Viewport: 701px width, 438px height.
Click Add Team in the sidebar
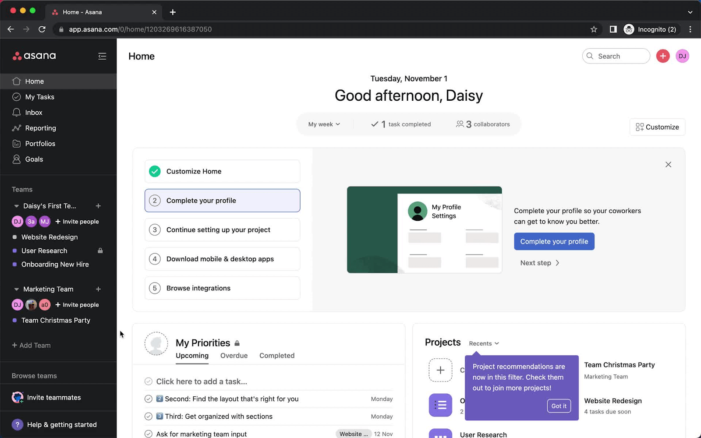31,345
